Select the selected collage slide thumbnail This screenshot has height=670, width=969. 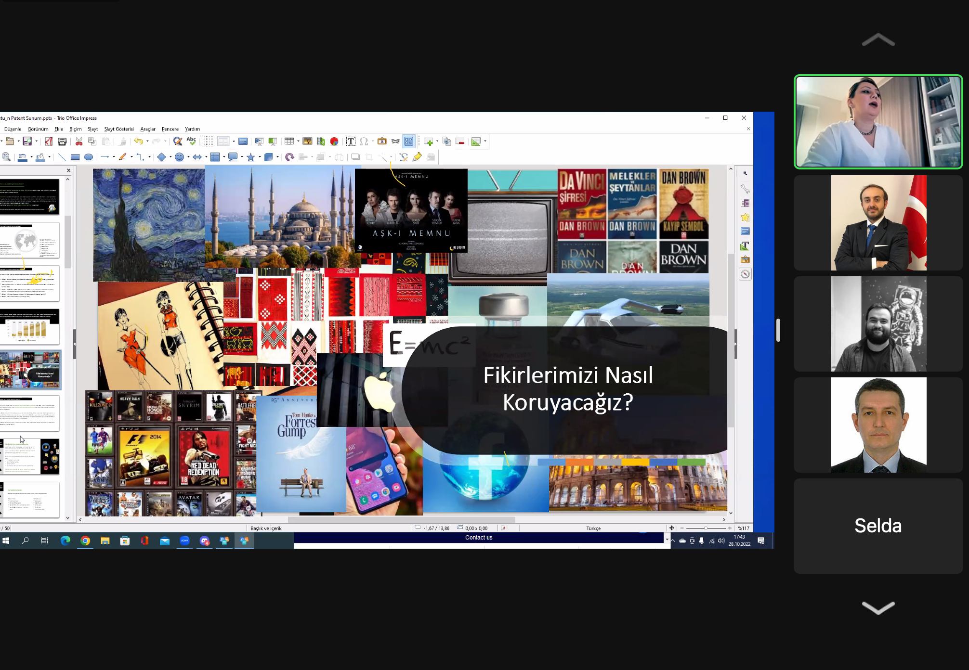pyautogui.click(x=30, y=370)
